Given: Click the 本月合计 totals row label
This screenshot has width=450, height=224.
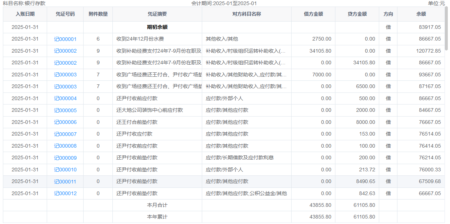Looking at the screenshot, I should coord(157,205).
